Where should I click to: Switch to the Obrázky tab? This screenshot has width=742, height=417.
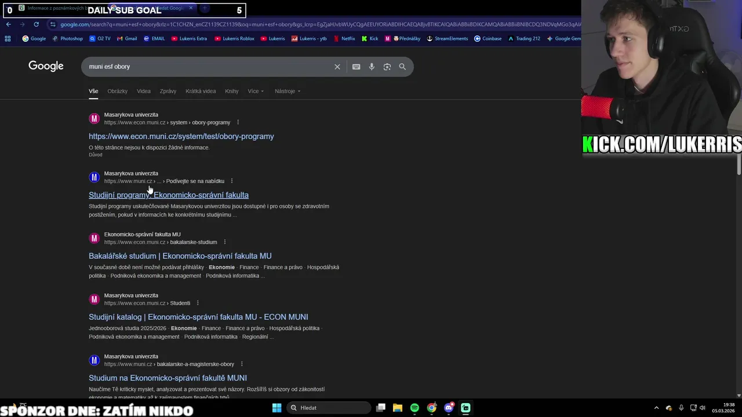tap(118, 91)
